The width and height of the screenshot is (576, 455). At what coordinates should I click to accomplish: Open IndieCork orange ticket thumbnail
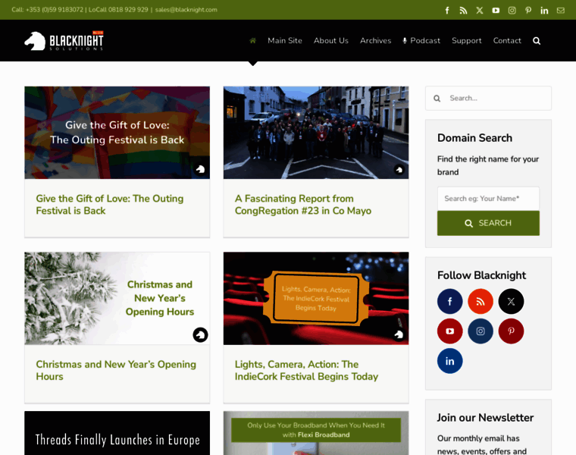pyautogui.click(x=316, y=299)
